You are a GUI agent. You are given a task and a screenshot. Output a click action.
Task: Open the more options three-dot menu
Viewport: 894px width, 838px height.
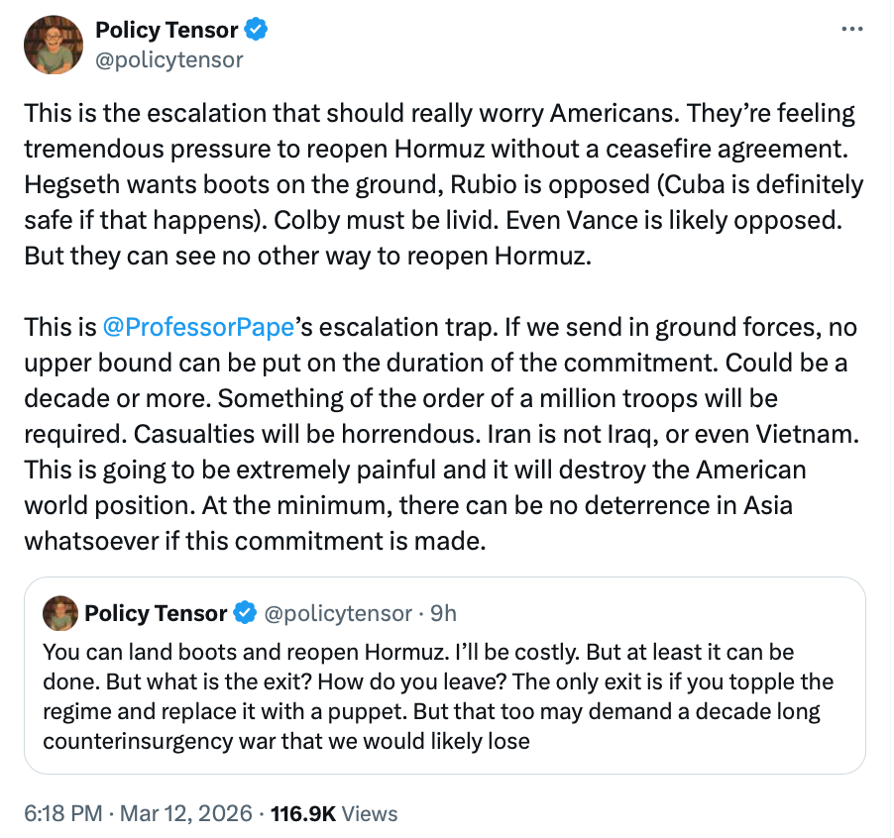tap(851, 29)
